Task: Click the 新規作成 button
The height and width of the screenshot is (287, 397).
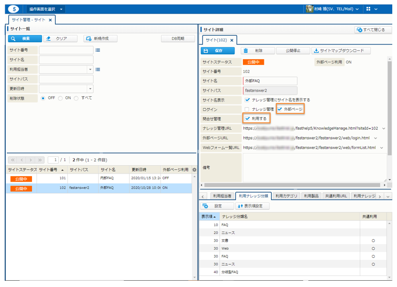Action: [x=100, y=39]
